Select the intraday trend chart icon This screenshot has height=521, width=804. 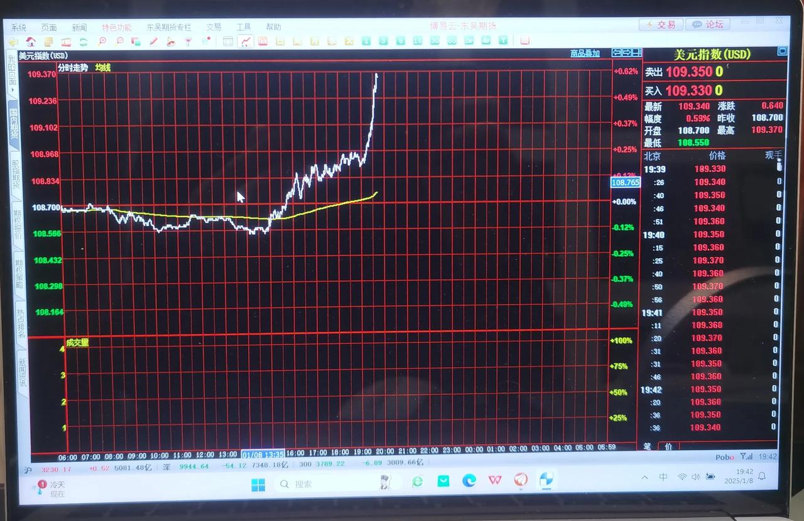[x=246, y=42]
